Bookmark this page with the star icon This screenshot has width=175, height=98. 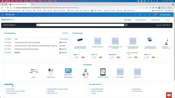click(147, 8)
